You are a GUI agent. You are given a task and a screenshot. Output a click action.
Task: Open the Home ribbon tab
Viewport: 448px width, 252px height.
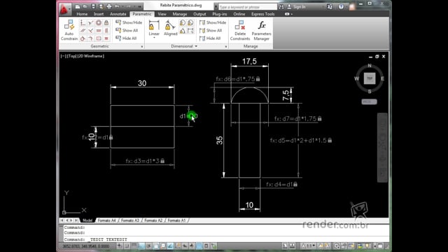pyautogui.click(x=82, y=14)
